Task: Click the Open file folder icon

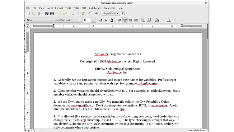Action: point(34,13)
